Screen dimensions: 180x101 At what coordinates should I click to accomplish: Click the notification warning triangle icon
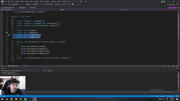162,1
